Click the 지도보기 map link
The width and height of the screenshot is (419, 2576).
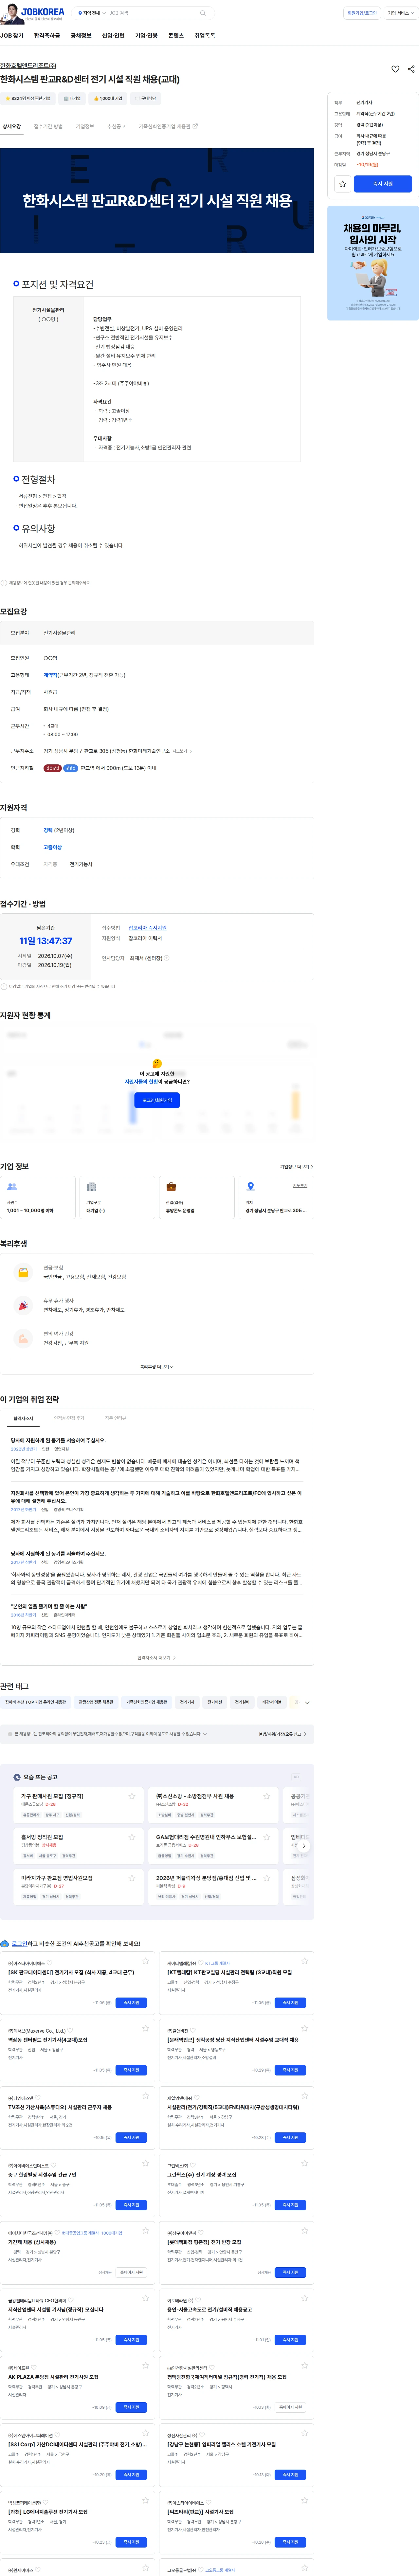click(x=180, y=751)
